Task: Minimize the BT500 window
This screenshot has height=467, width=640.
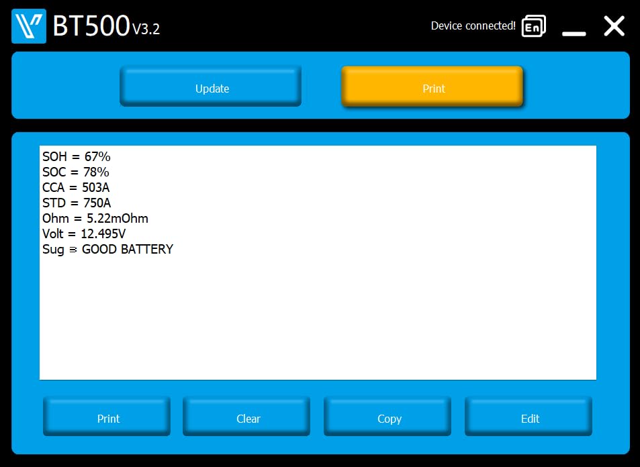Action: point(574,34)
